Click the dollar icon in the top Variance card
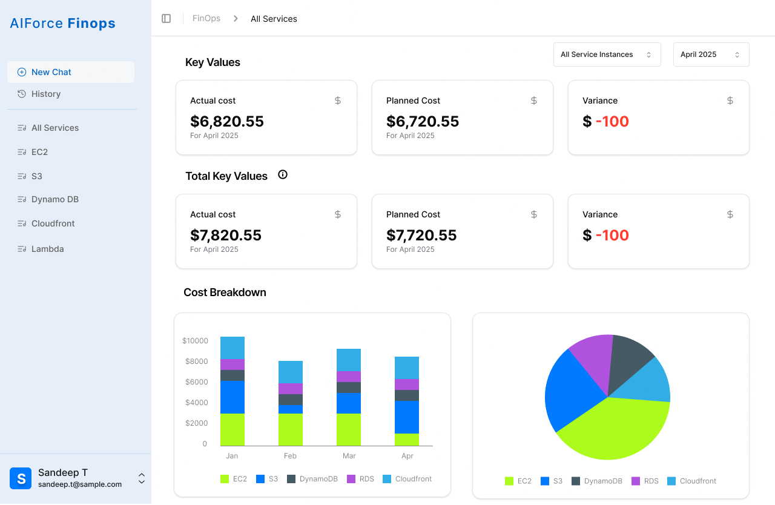 point(730,101)
